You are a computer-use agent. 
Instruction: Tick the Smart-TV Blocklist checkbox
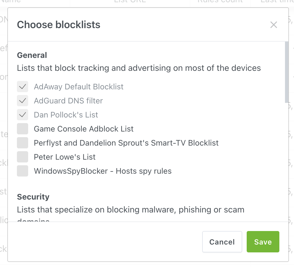coord(23,143)
